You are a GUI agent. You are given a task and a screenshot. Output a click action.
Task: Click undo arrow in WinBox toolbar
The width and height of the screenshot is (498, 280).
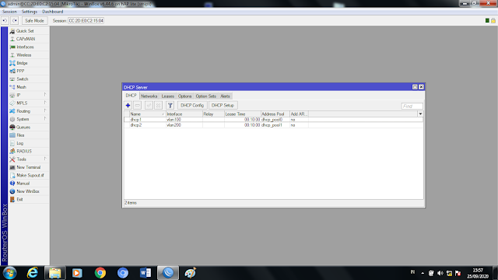click(x=5, y=21)
